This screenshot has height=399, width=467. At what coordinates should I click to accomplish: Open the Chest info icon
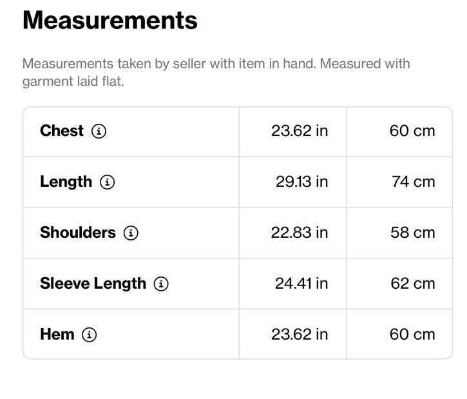[x=99, y=131]
